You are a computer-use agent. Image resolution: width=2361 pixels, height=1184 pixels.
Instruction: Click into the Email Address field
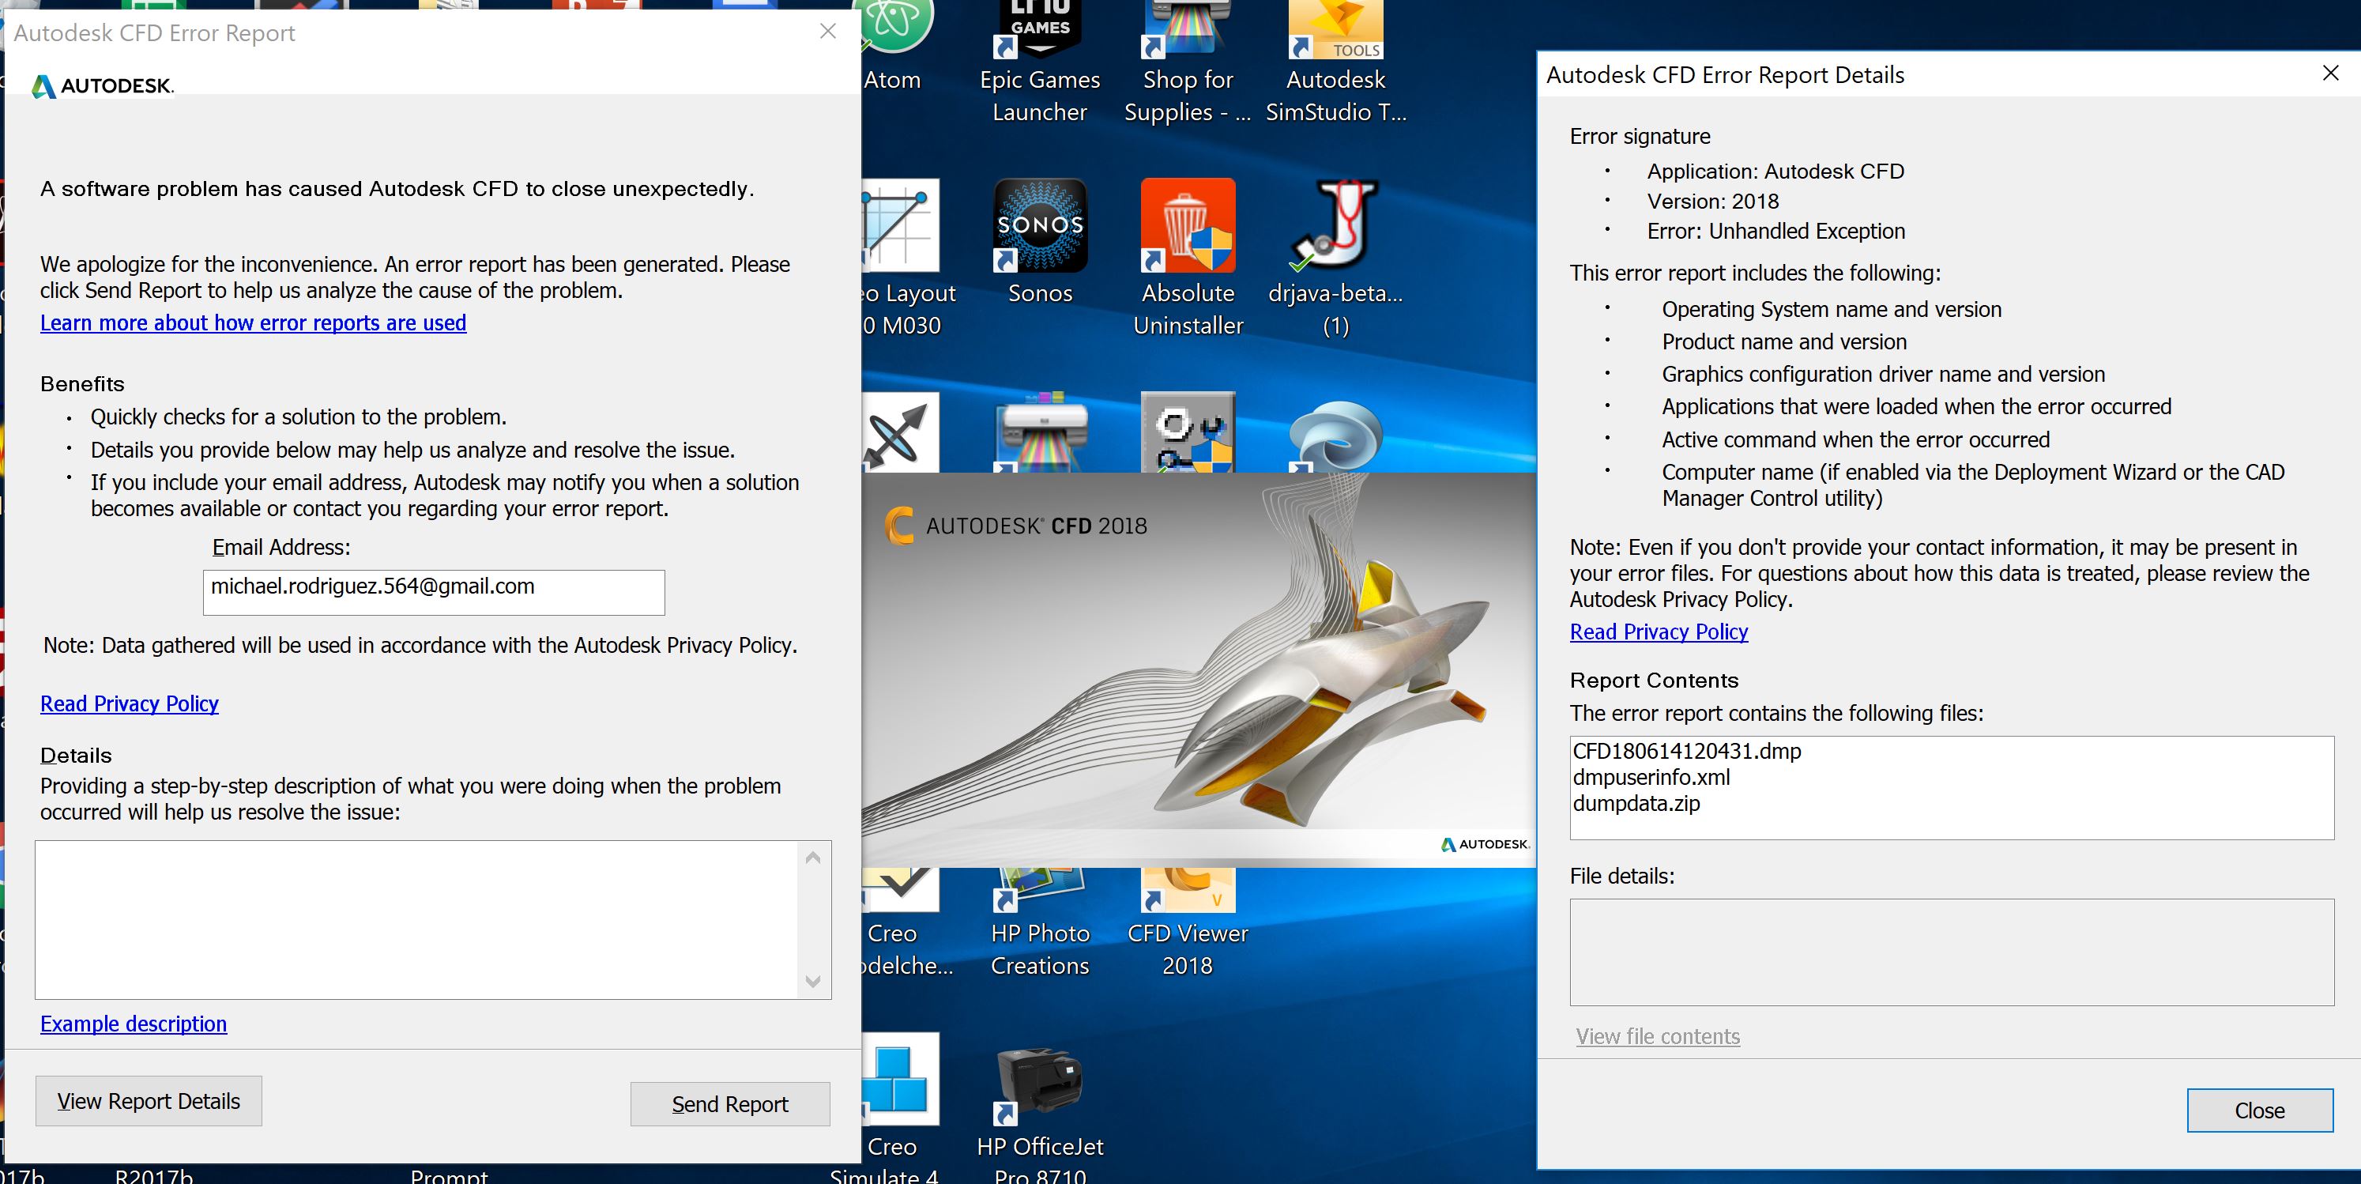(434, 593)
